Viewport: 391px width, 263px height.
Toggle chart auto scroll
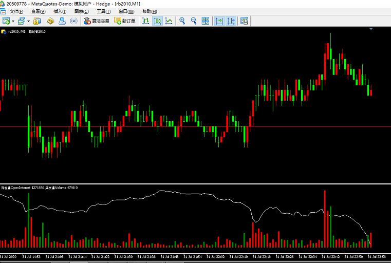point(219,21)
